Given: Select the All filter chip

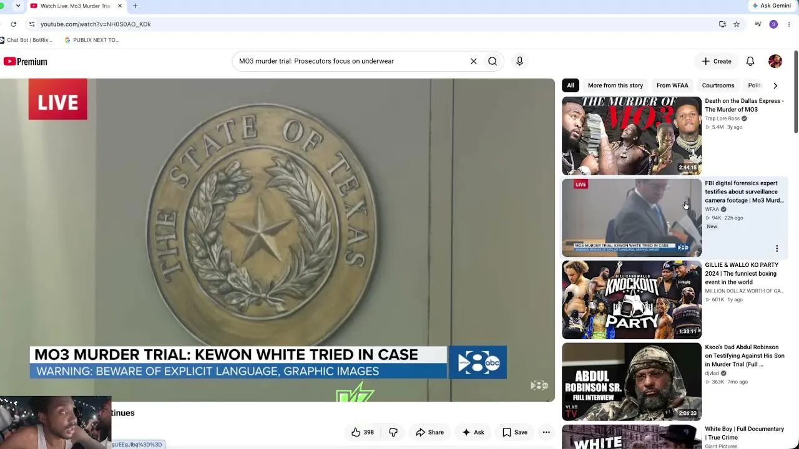Looking at the screenshot, I should [571, 85].
